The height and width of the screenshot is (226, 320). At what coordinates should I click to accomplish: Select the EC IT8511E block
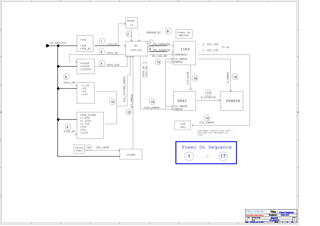136,48
